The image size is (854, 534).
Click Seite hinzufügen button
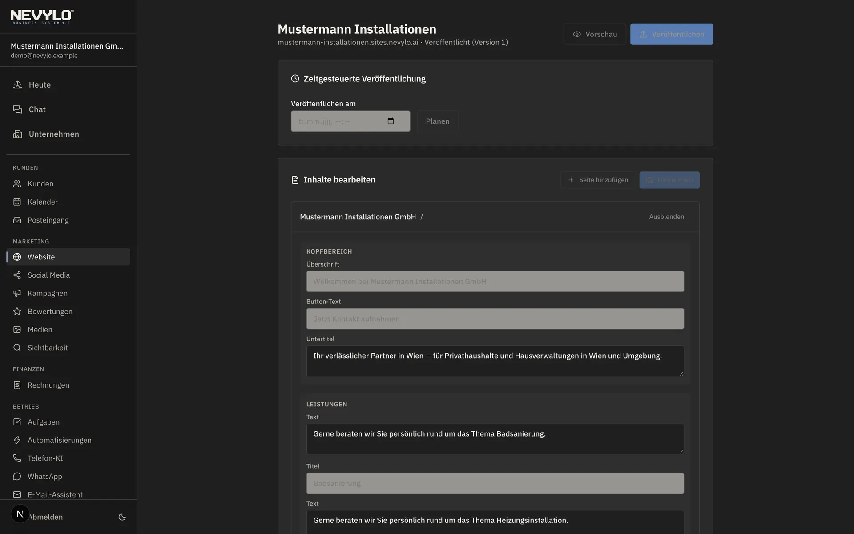[598, 180]
